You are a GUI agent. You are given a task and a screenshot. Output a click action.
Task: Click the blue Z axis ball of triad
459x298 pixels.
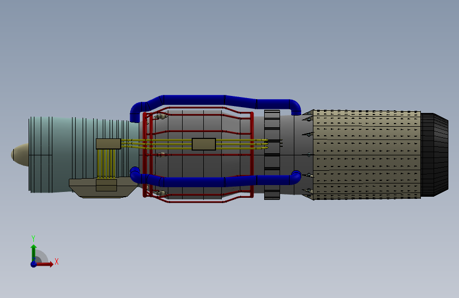[34, 264]
